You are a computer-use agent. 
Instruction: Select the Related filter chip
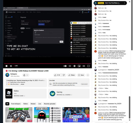pos(33,104)
